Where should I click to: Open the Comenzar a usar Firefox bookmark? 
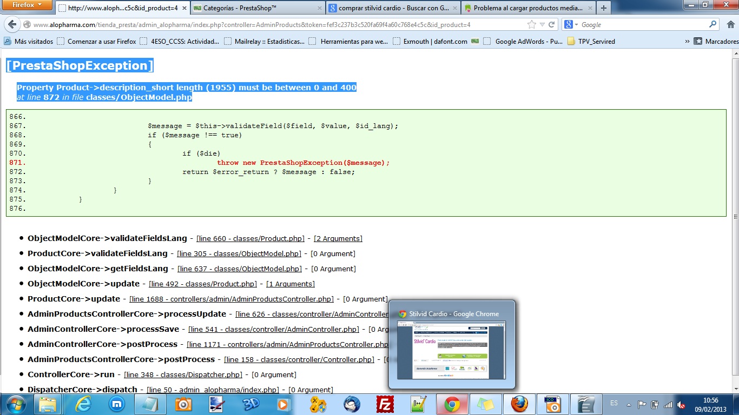pyautogui.click(x=96, y=41)
